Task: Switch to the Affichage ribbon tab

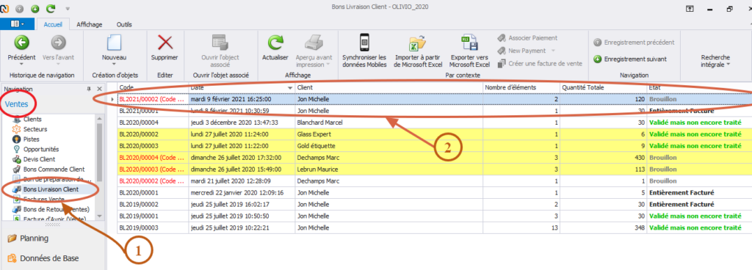Action: (89, 24)
